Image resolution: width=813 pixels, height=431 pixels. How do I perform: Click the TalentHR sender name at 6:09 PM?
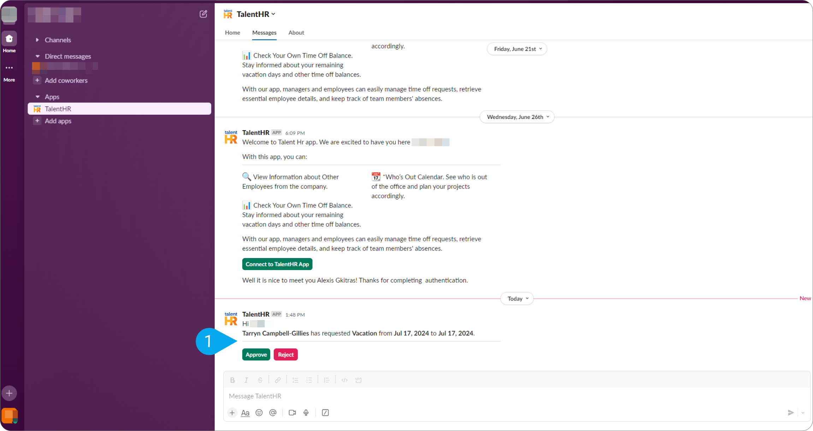pos(256,133)
